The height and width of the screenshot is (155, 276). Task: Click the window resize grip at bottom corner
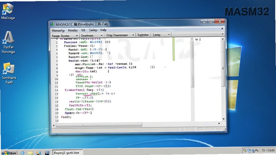(225, 130)
